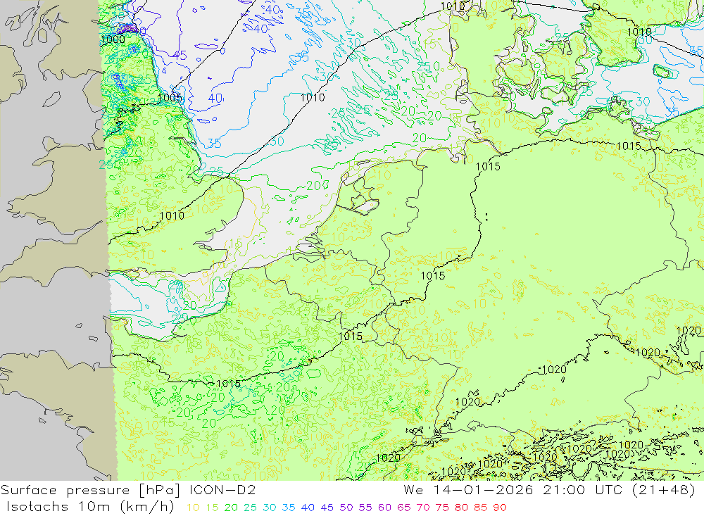Select the '65' legend value

point(403,508)
